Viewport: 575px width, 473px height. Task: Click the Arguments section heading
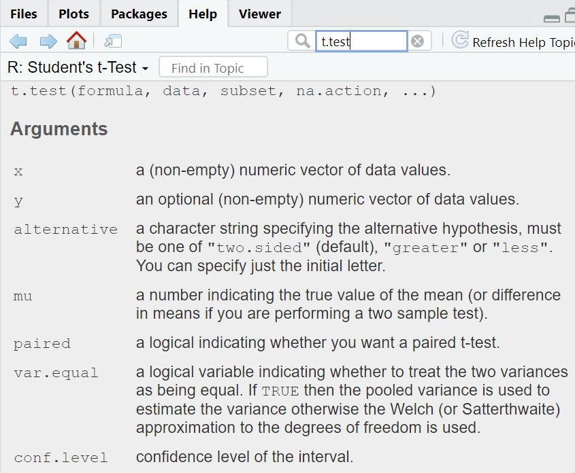[x=59, y=128]
